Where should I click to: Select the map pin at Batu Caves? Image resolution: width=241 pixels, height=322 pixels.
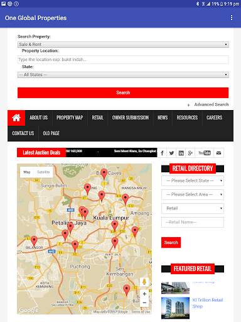point(104,174)
